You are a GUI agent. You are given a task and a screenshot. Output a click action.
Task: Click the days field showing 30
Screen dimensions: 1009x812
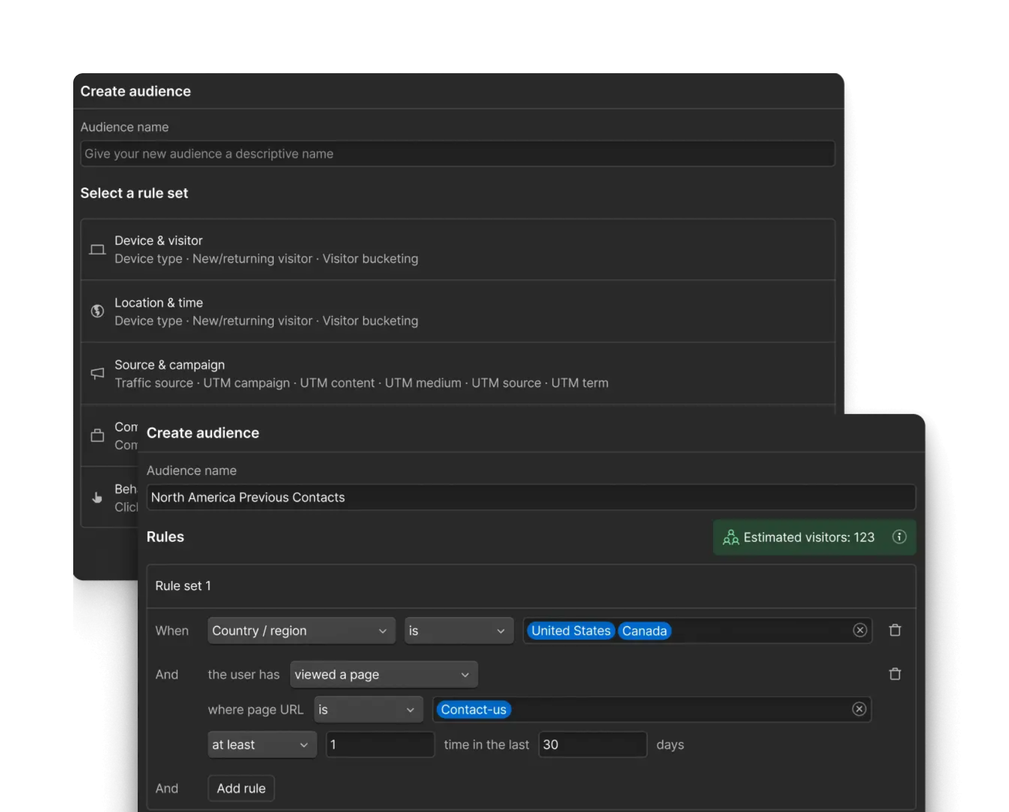click(x=592, y=744)
